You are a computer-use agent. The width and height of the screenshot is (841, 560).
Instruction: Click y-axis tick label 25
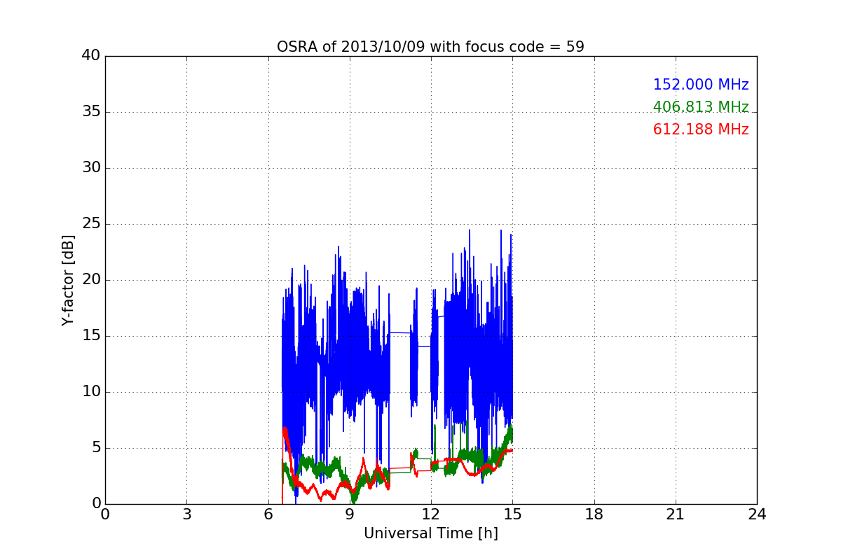click(91, 224)
